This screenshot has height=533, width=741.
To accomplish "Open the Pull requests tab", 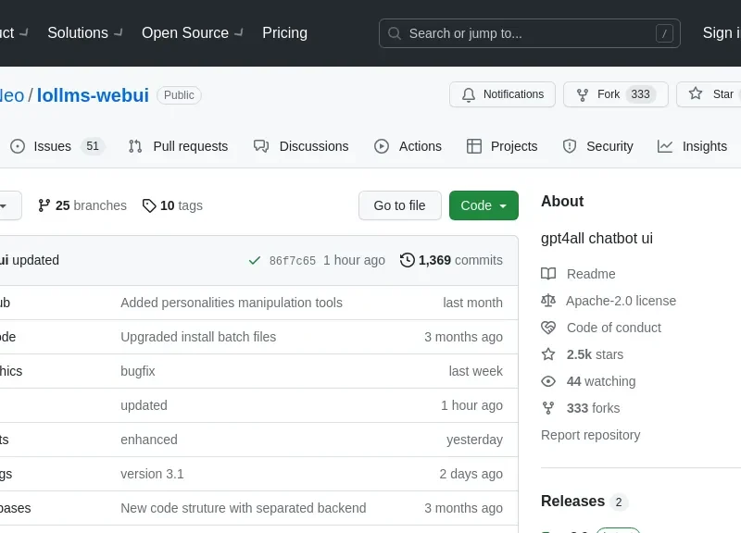I will 178,146.
